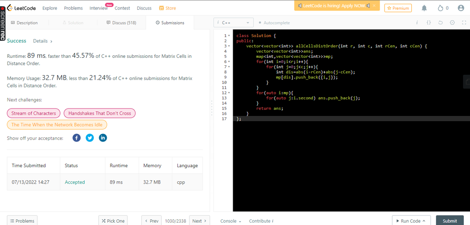470x225 pixels.
Task: Click the 1030/2338 problem counter
Action: (175, 221)
